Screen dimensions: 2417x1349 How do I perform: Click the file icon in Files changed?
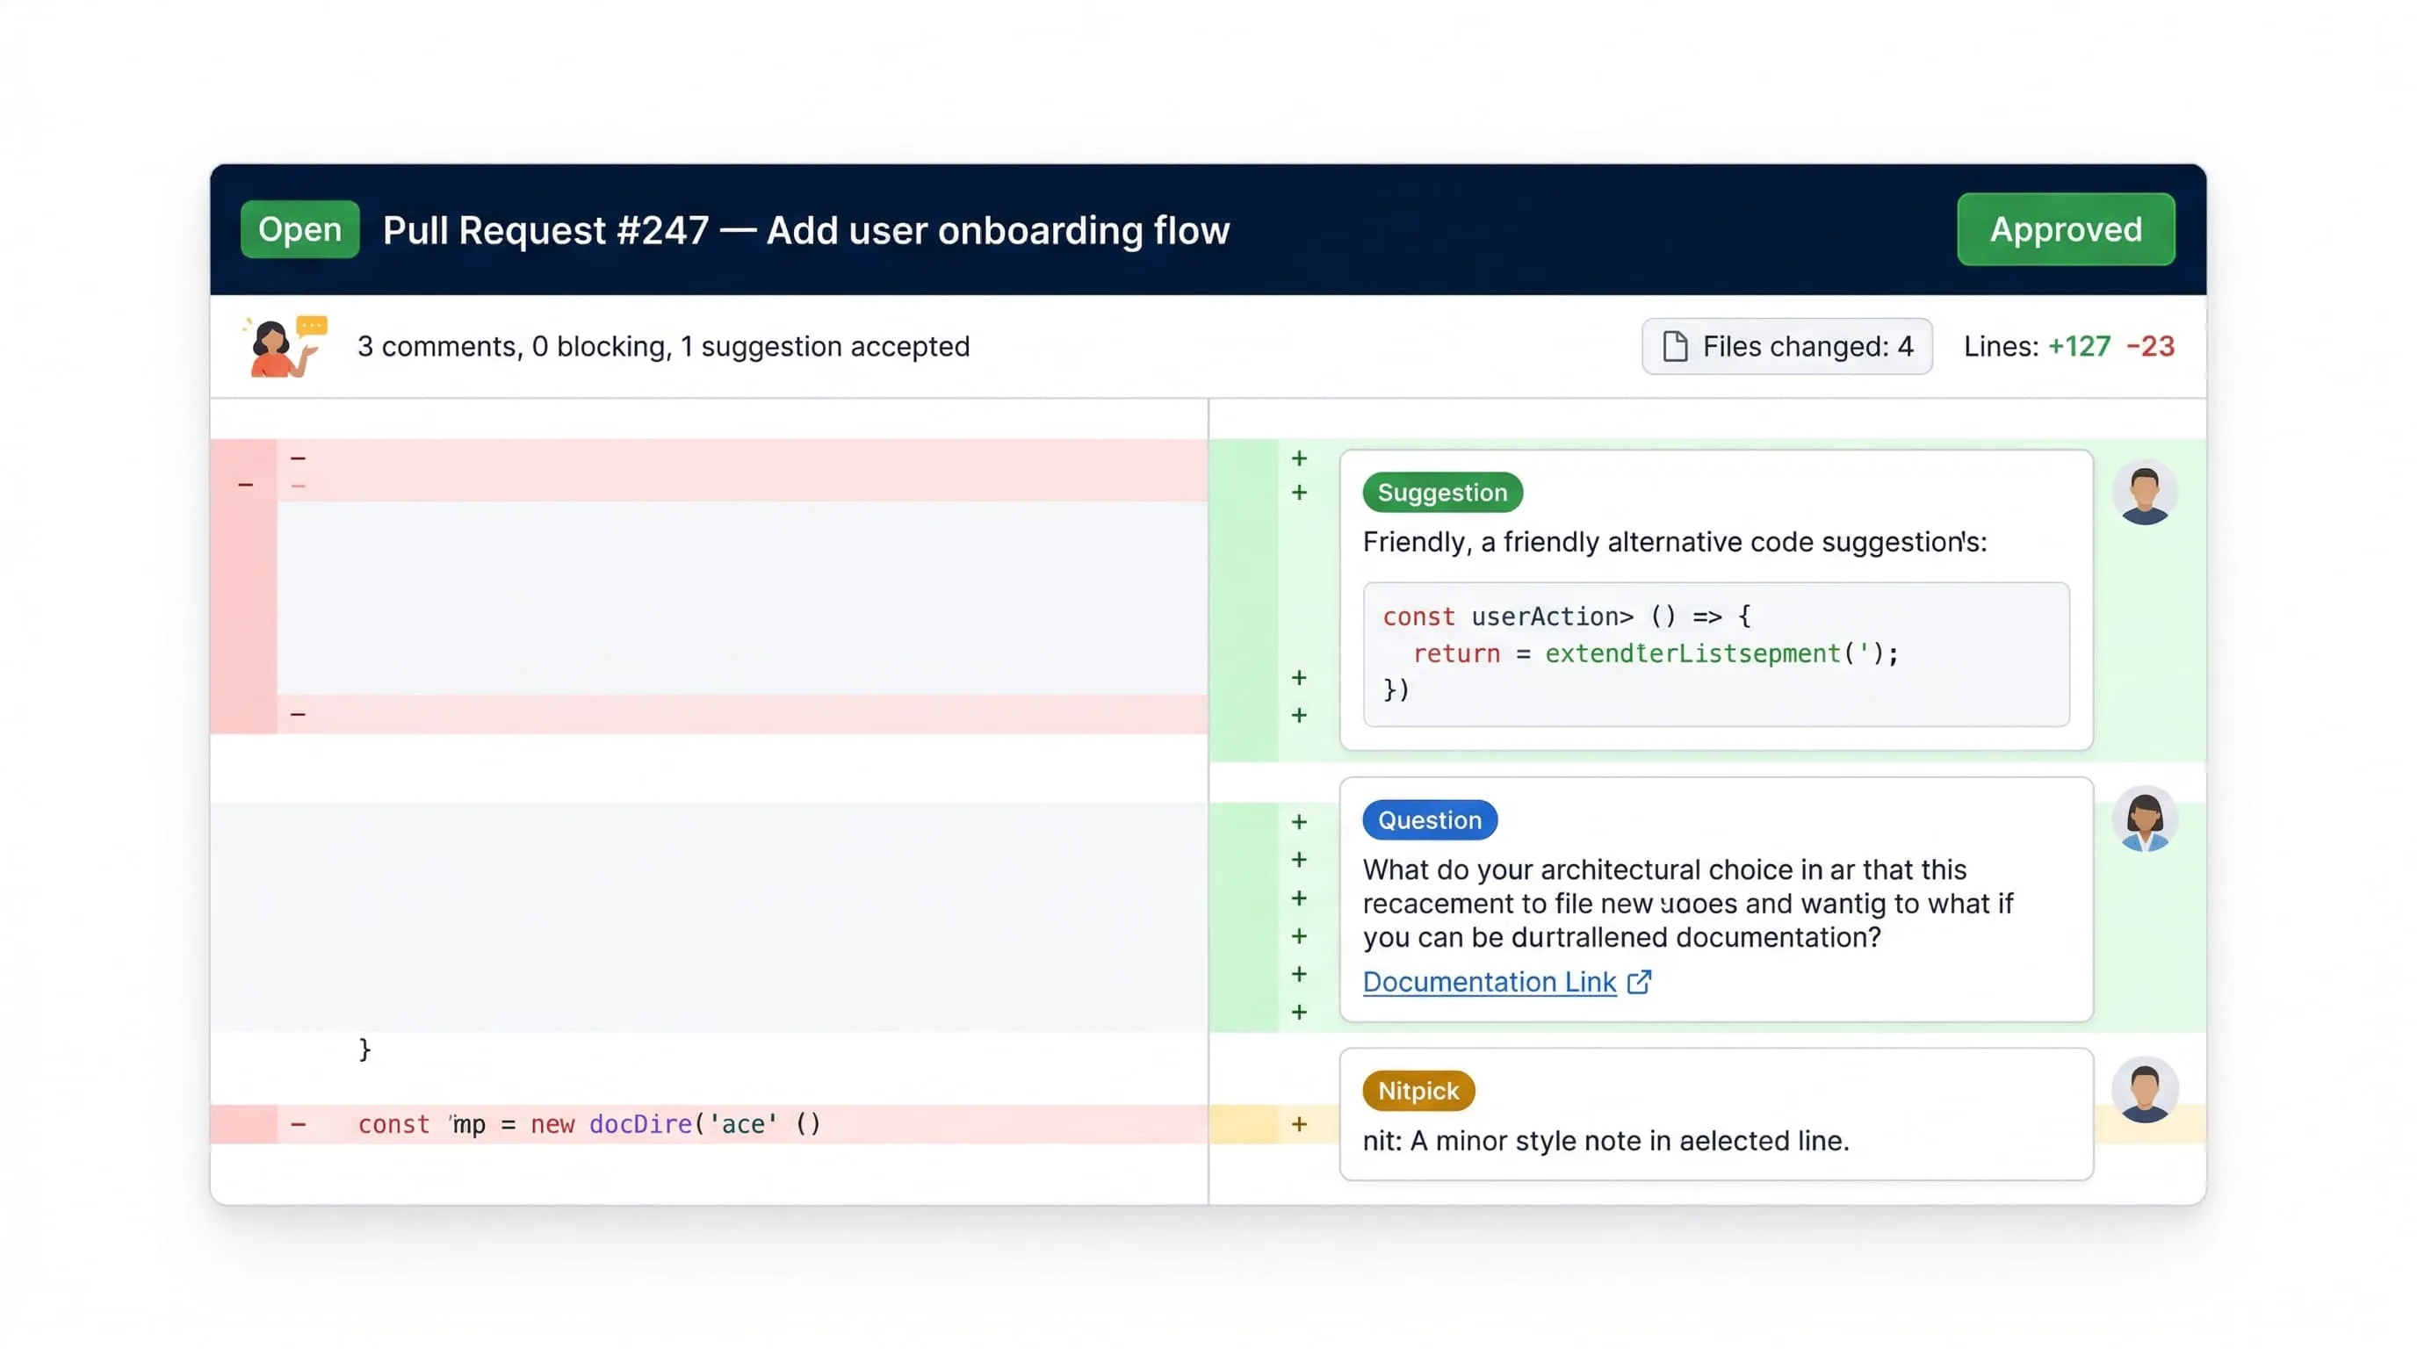click(x=1675, y=346)
